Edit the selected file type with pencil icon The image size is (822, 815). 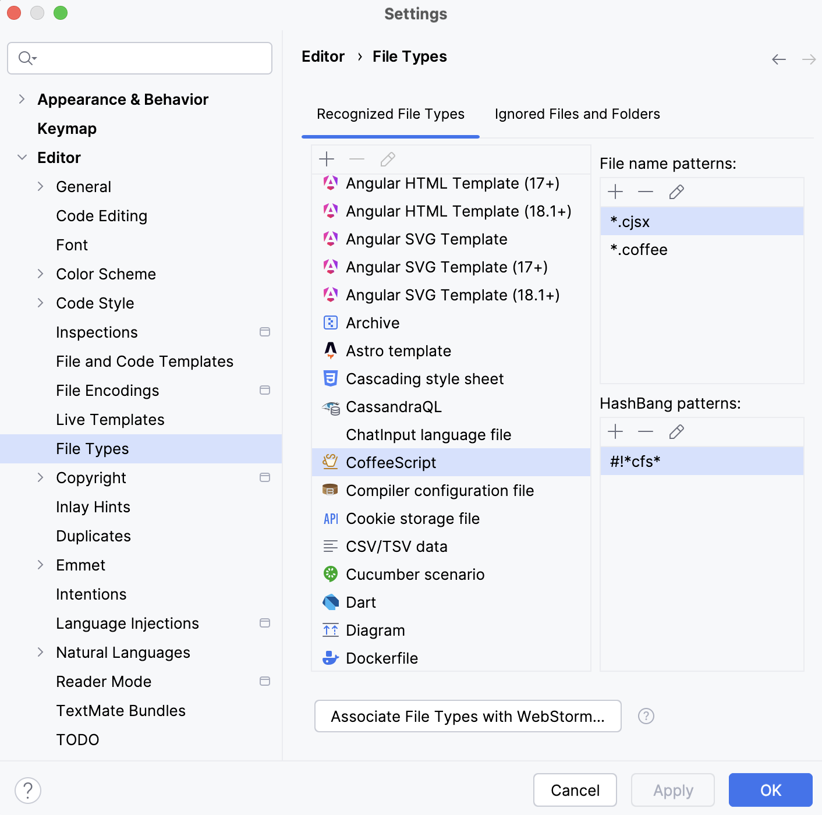click(x=387, y=158)
